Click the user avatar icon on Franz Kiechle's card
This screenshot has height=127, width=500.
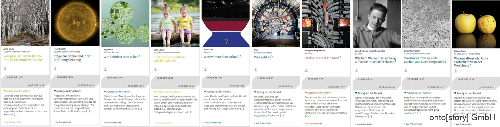[x=55, y=69]
